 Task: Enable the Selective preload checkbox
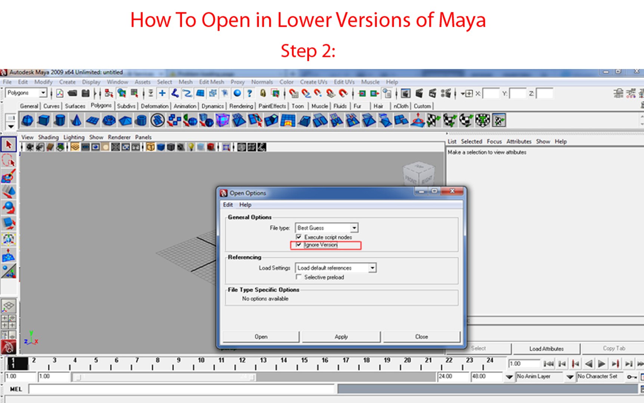click(299, 277)
